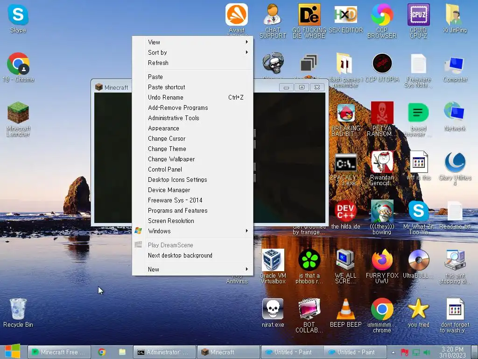This screenshot has height=359, width=478.
Task: Switch to first Untitled - Paint taskbar button
Action: (292, 352)
